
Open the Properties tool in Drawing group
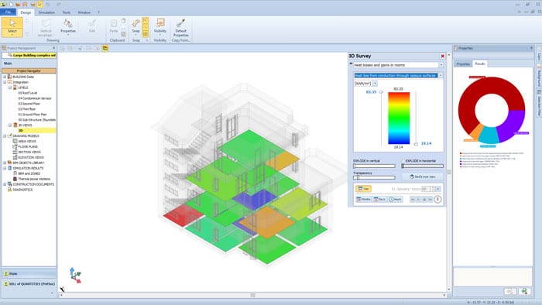[68, 27]
